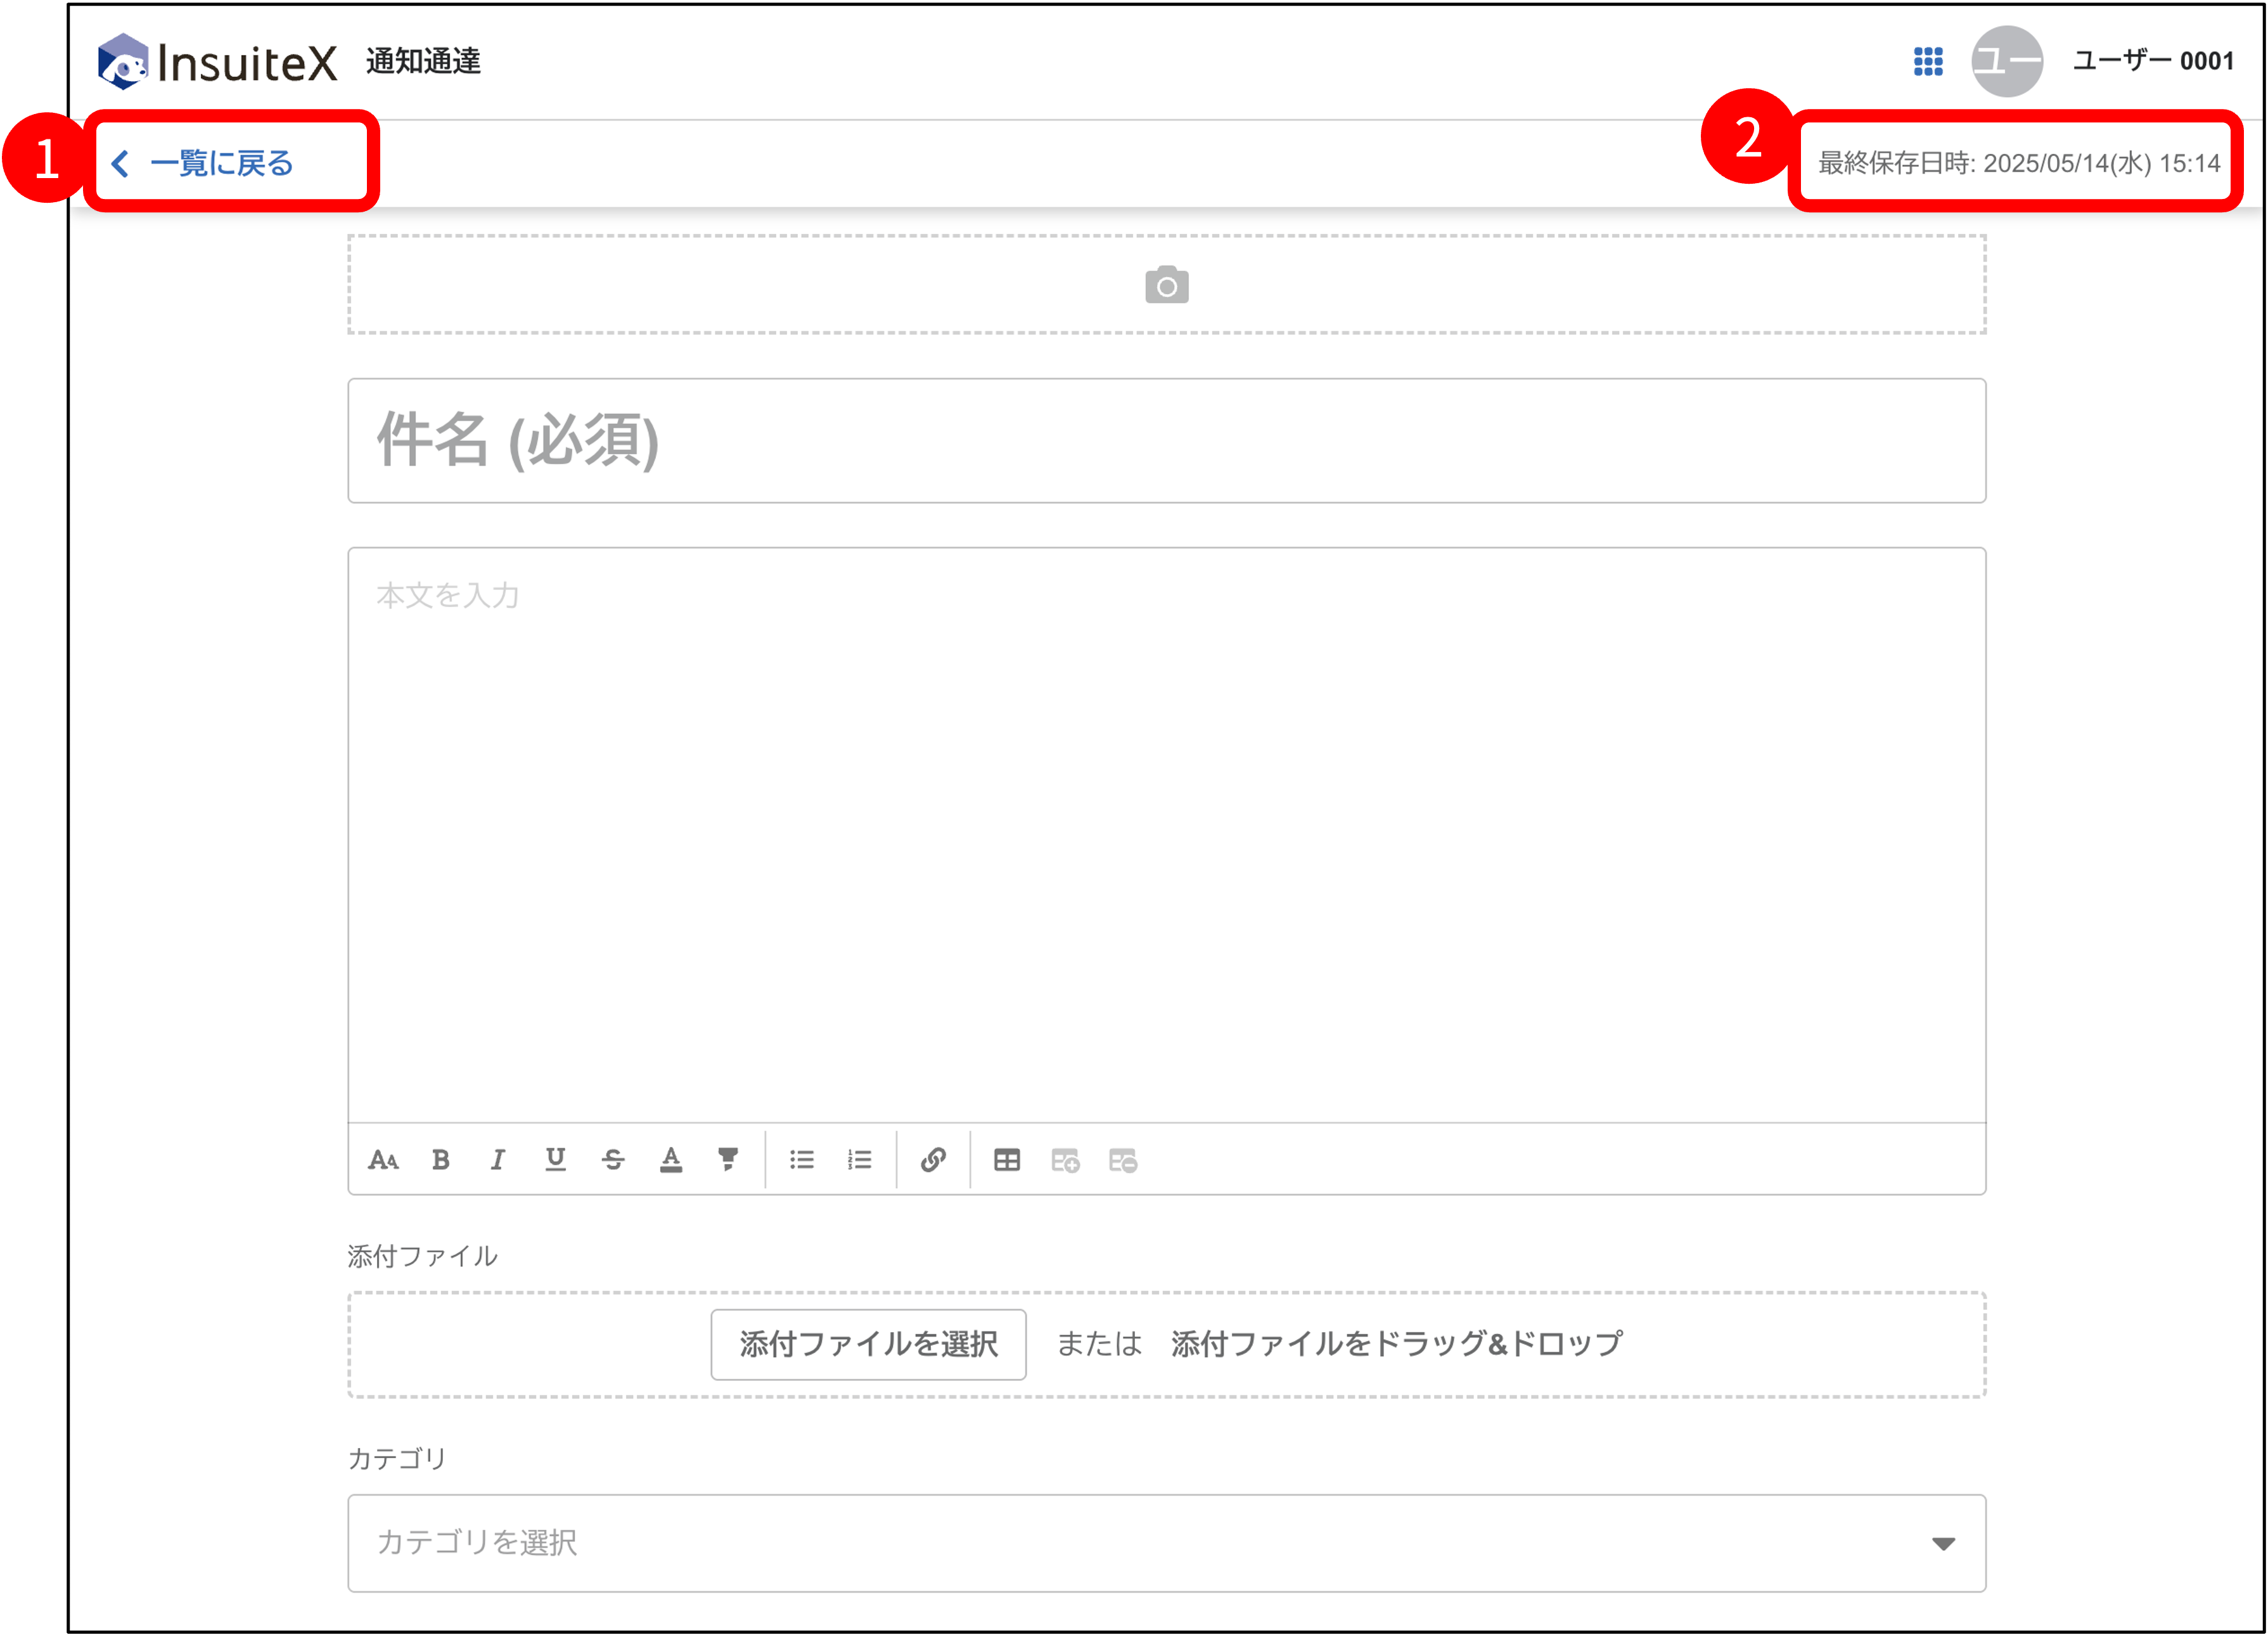The image size is (2268, 1635).
Task: Click the category dropdown arrow
Action: coord(1943,1544)
